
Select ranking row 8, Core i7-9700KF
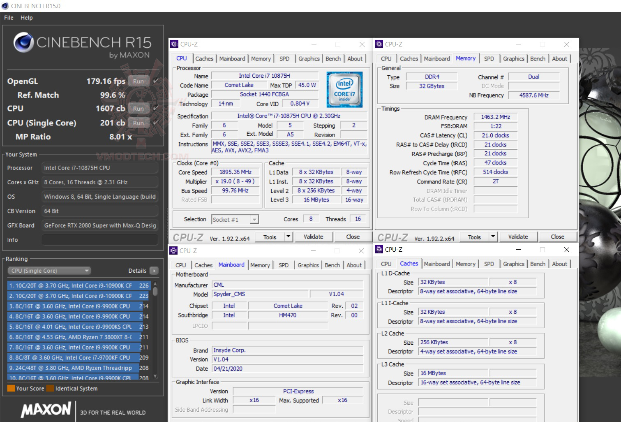[79, 357]
